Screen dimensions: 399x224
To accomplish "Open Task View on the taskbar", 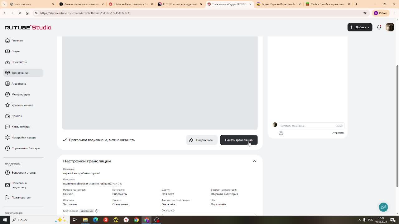I will click(75, 220).
